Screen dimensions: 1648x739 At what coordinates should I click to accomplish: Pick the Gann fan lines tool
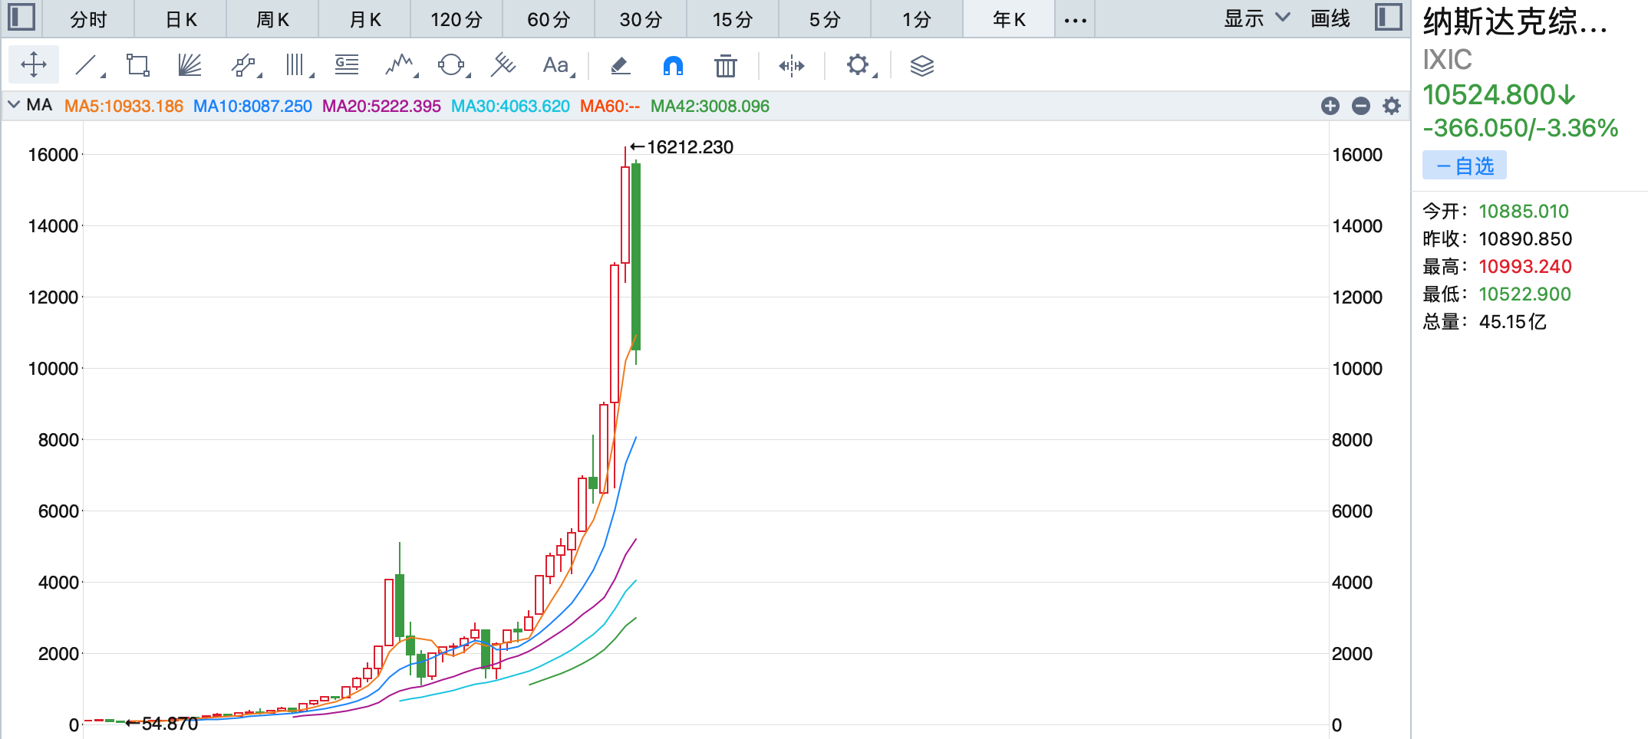[190, 66]
